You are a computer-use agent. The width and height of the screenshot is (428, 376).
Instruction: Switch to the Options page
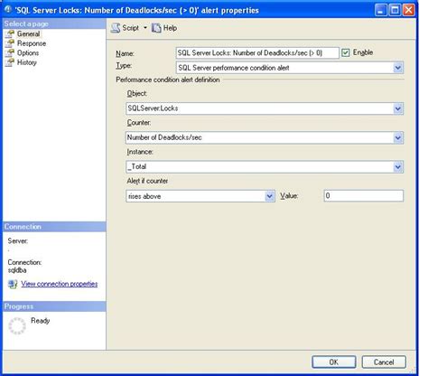click(28, 53)
